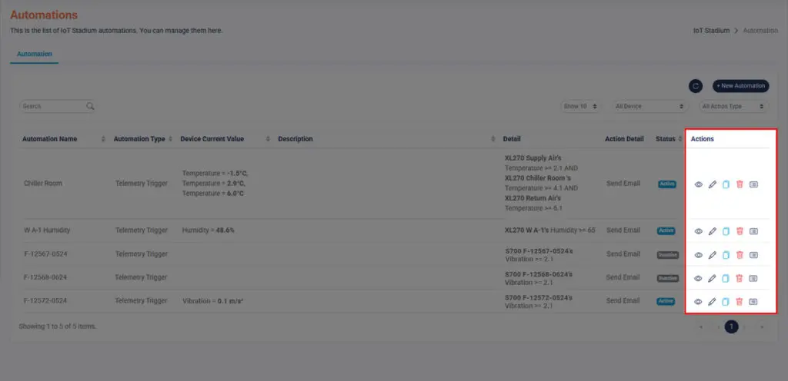Duplicate the Chiller Room automation
The image size is (788, 381).
pos(726,184)
